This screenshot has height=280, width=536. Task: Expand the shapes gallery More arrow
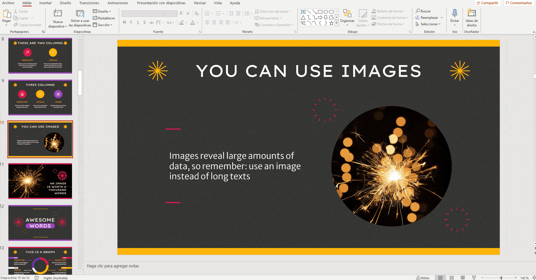336,23
